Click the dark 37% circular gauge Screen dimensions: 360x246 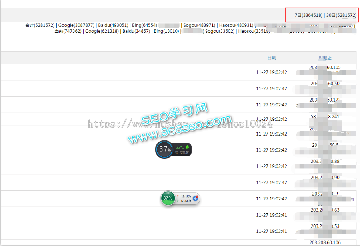point(164,149)
